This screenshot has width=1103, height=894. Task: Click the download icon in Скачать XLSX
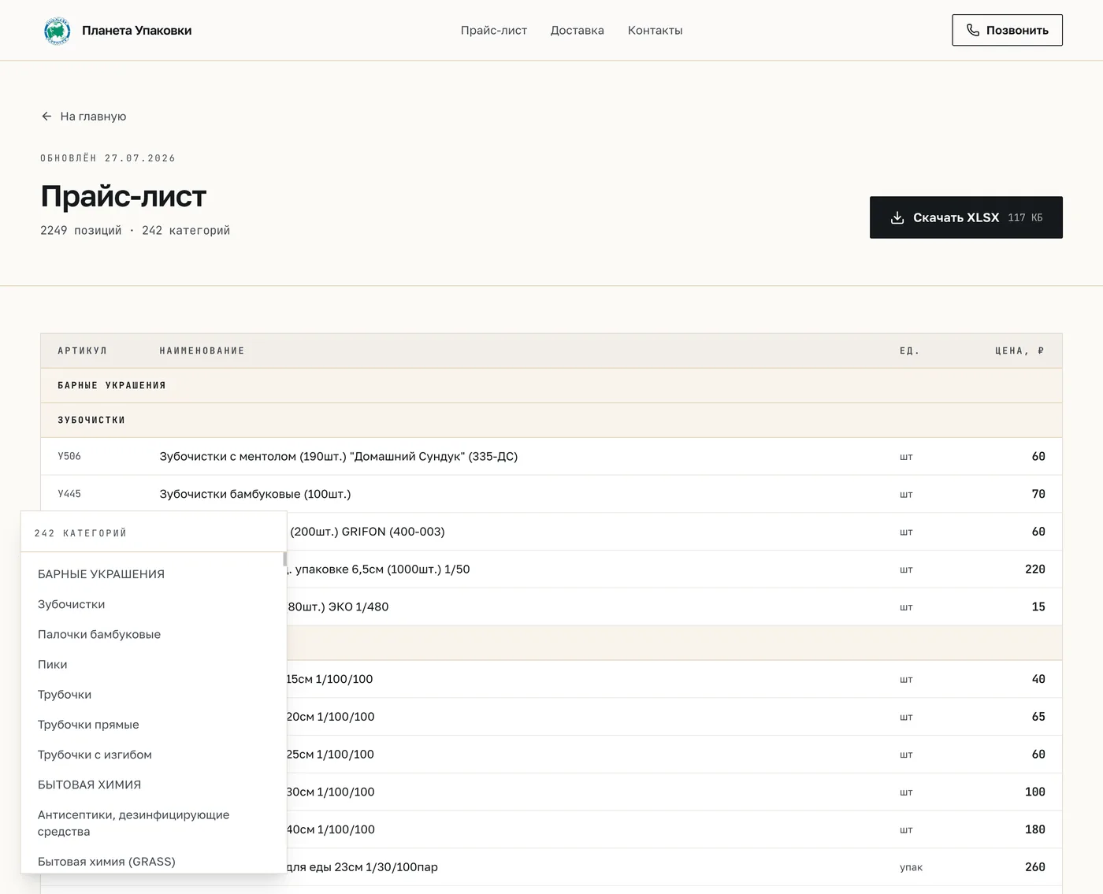pos(897,217)
